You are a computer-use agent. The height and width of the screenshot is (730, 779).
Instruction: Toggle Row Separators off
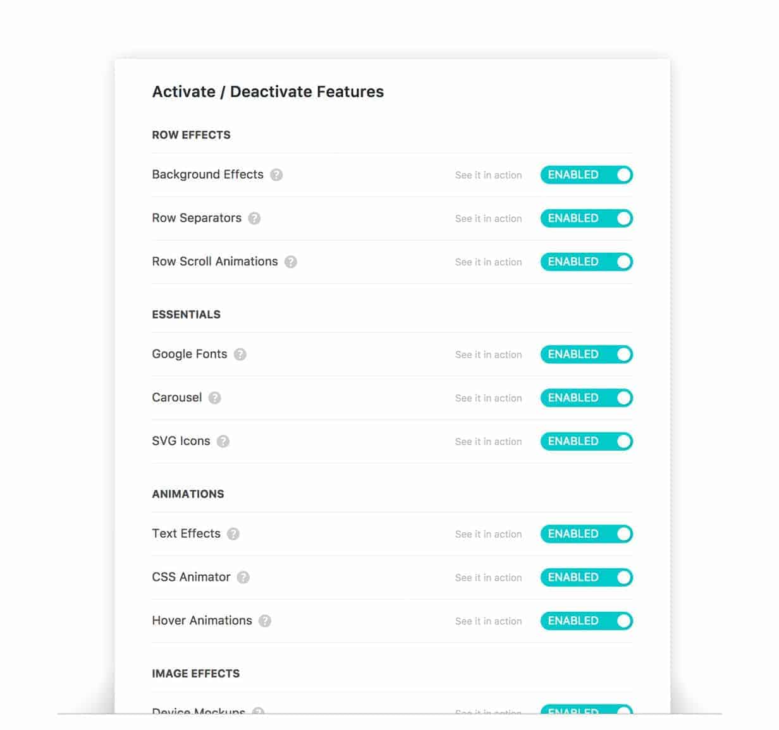coord(587,219)
